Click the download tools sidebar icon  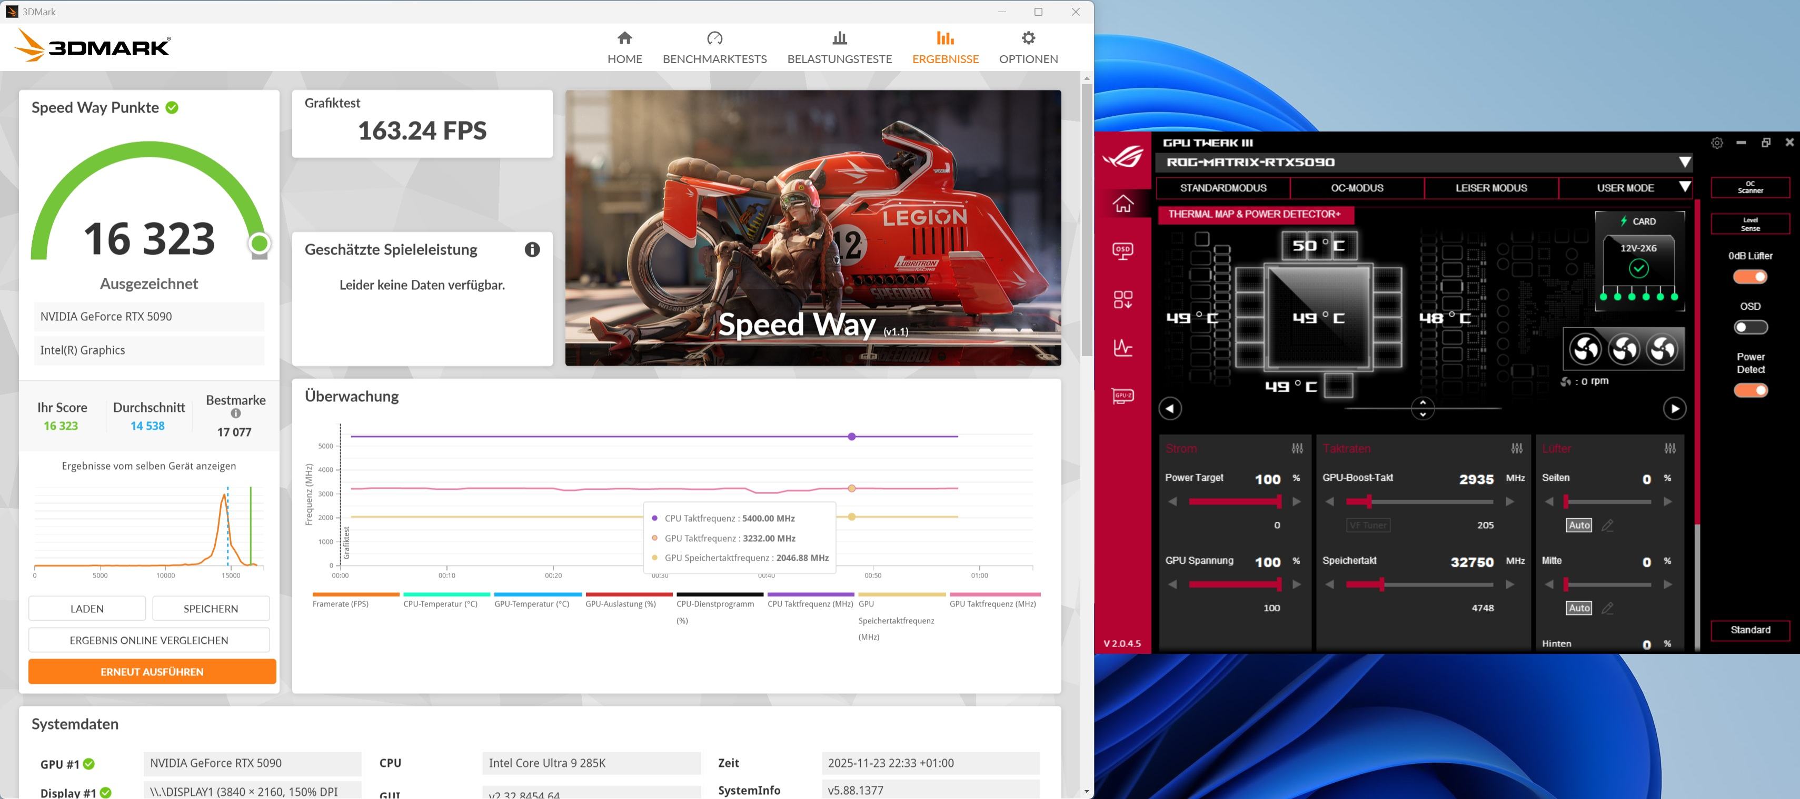[1122, 300]
